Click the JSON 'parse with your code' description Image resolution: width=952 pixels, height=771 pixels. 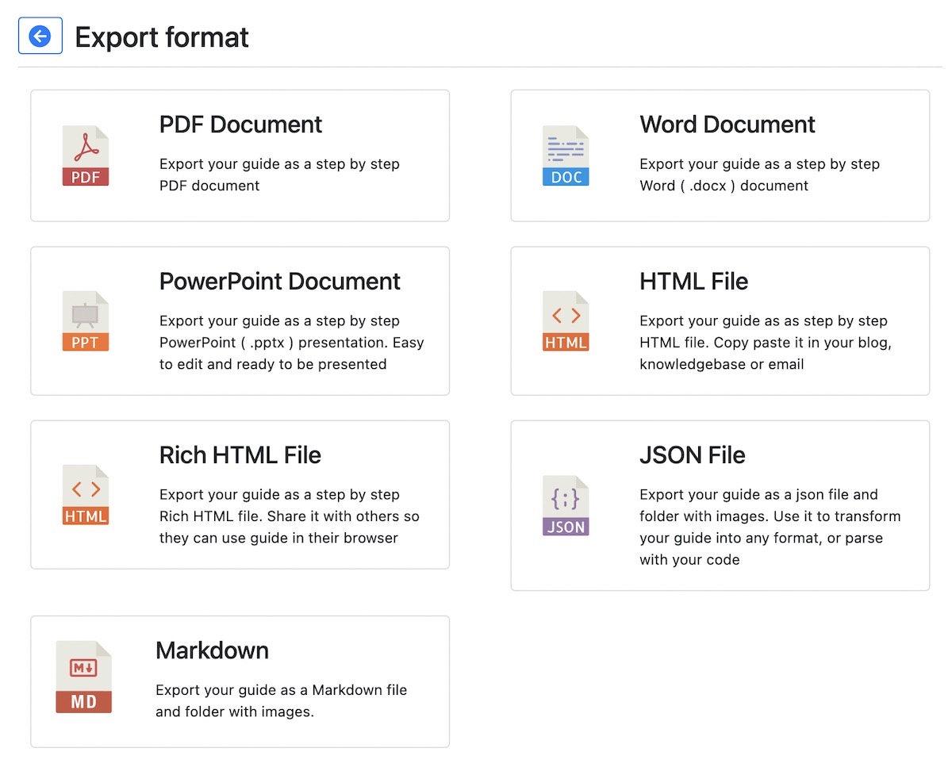click(770, 527)
